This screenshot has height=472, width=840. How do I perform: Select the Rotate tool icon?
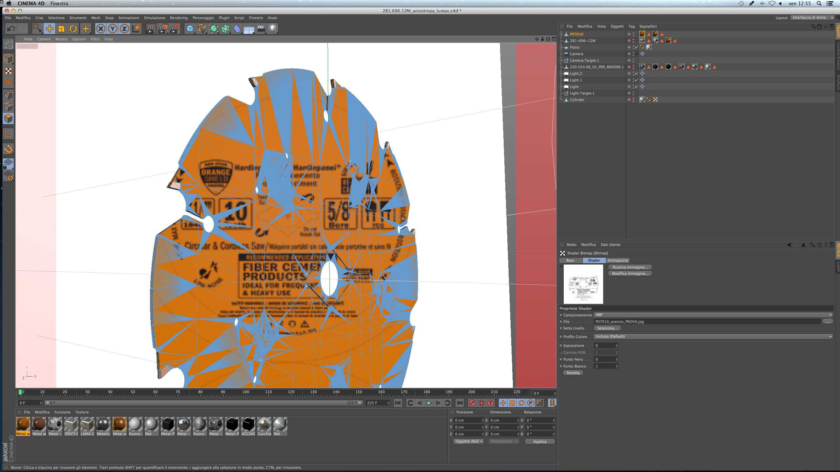[x=73, y=29]
